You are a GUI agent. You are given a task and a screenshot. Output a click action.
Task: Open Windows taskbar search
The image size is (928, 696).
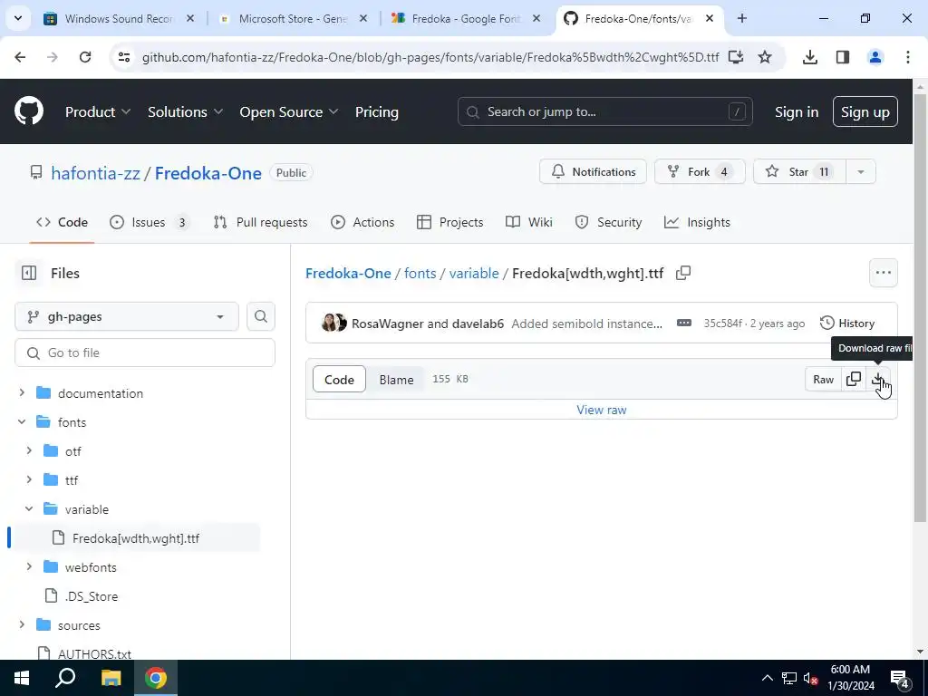point(65,678)
